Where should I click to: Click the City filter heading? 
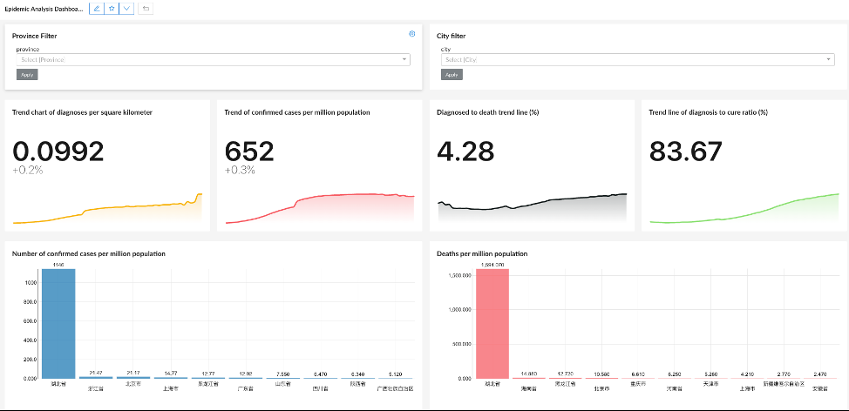click(451, 36)
